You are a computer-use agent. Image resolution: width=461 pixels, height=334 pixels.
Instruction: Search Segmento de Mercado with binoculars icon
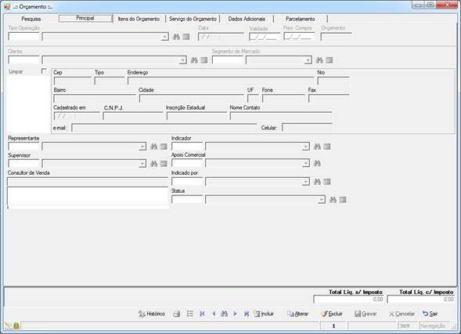pyautogui.click(x=319, y=60)
